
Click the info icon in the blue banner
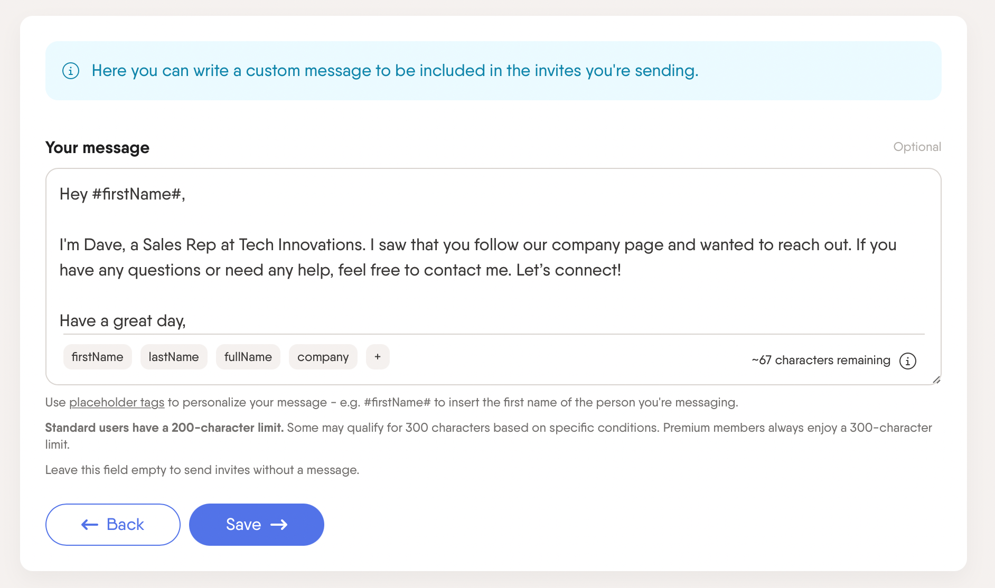pyautogui.click(x=71, y=71)
